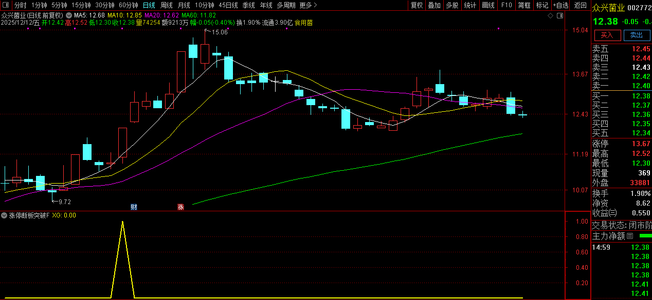The image size is (652, 300).
Task: Click the 食用菌 sector link
Action: (x=303, y=23)
